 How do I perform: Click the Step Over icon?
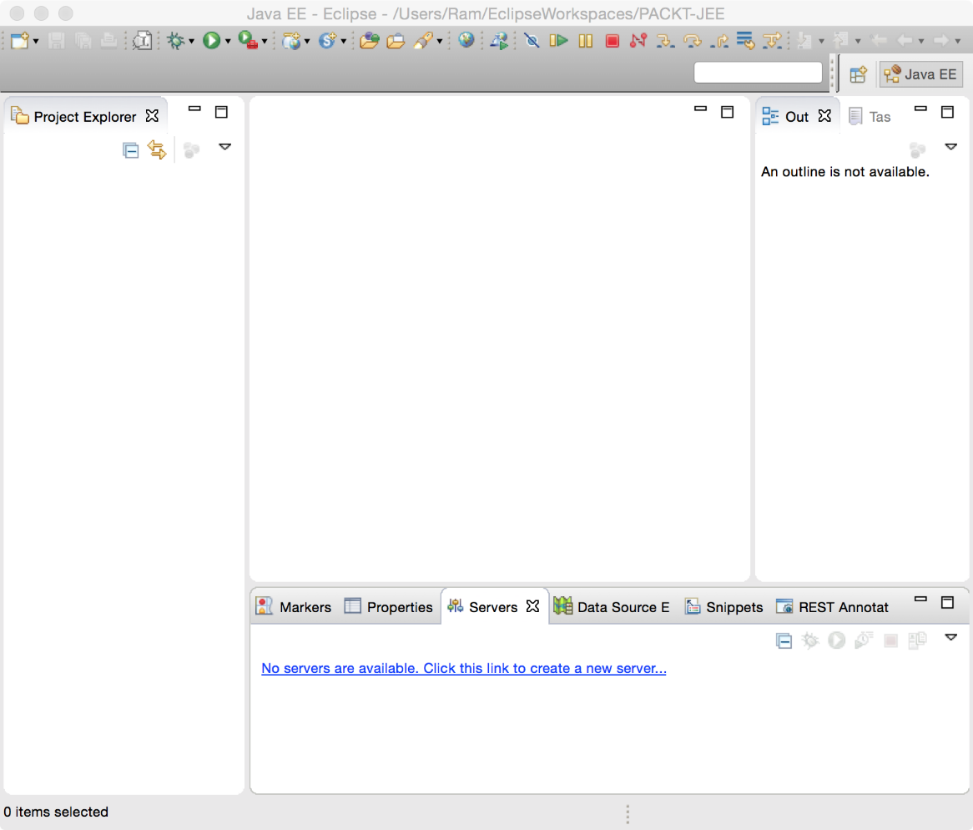[x=693, y=41]
